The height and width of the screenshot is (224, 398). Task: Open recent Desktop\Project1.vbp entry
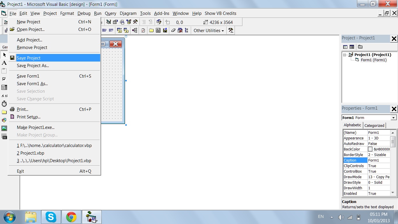tap(54, 161)
